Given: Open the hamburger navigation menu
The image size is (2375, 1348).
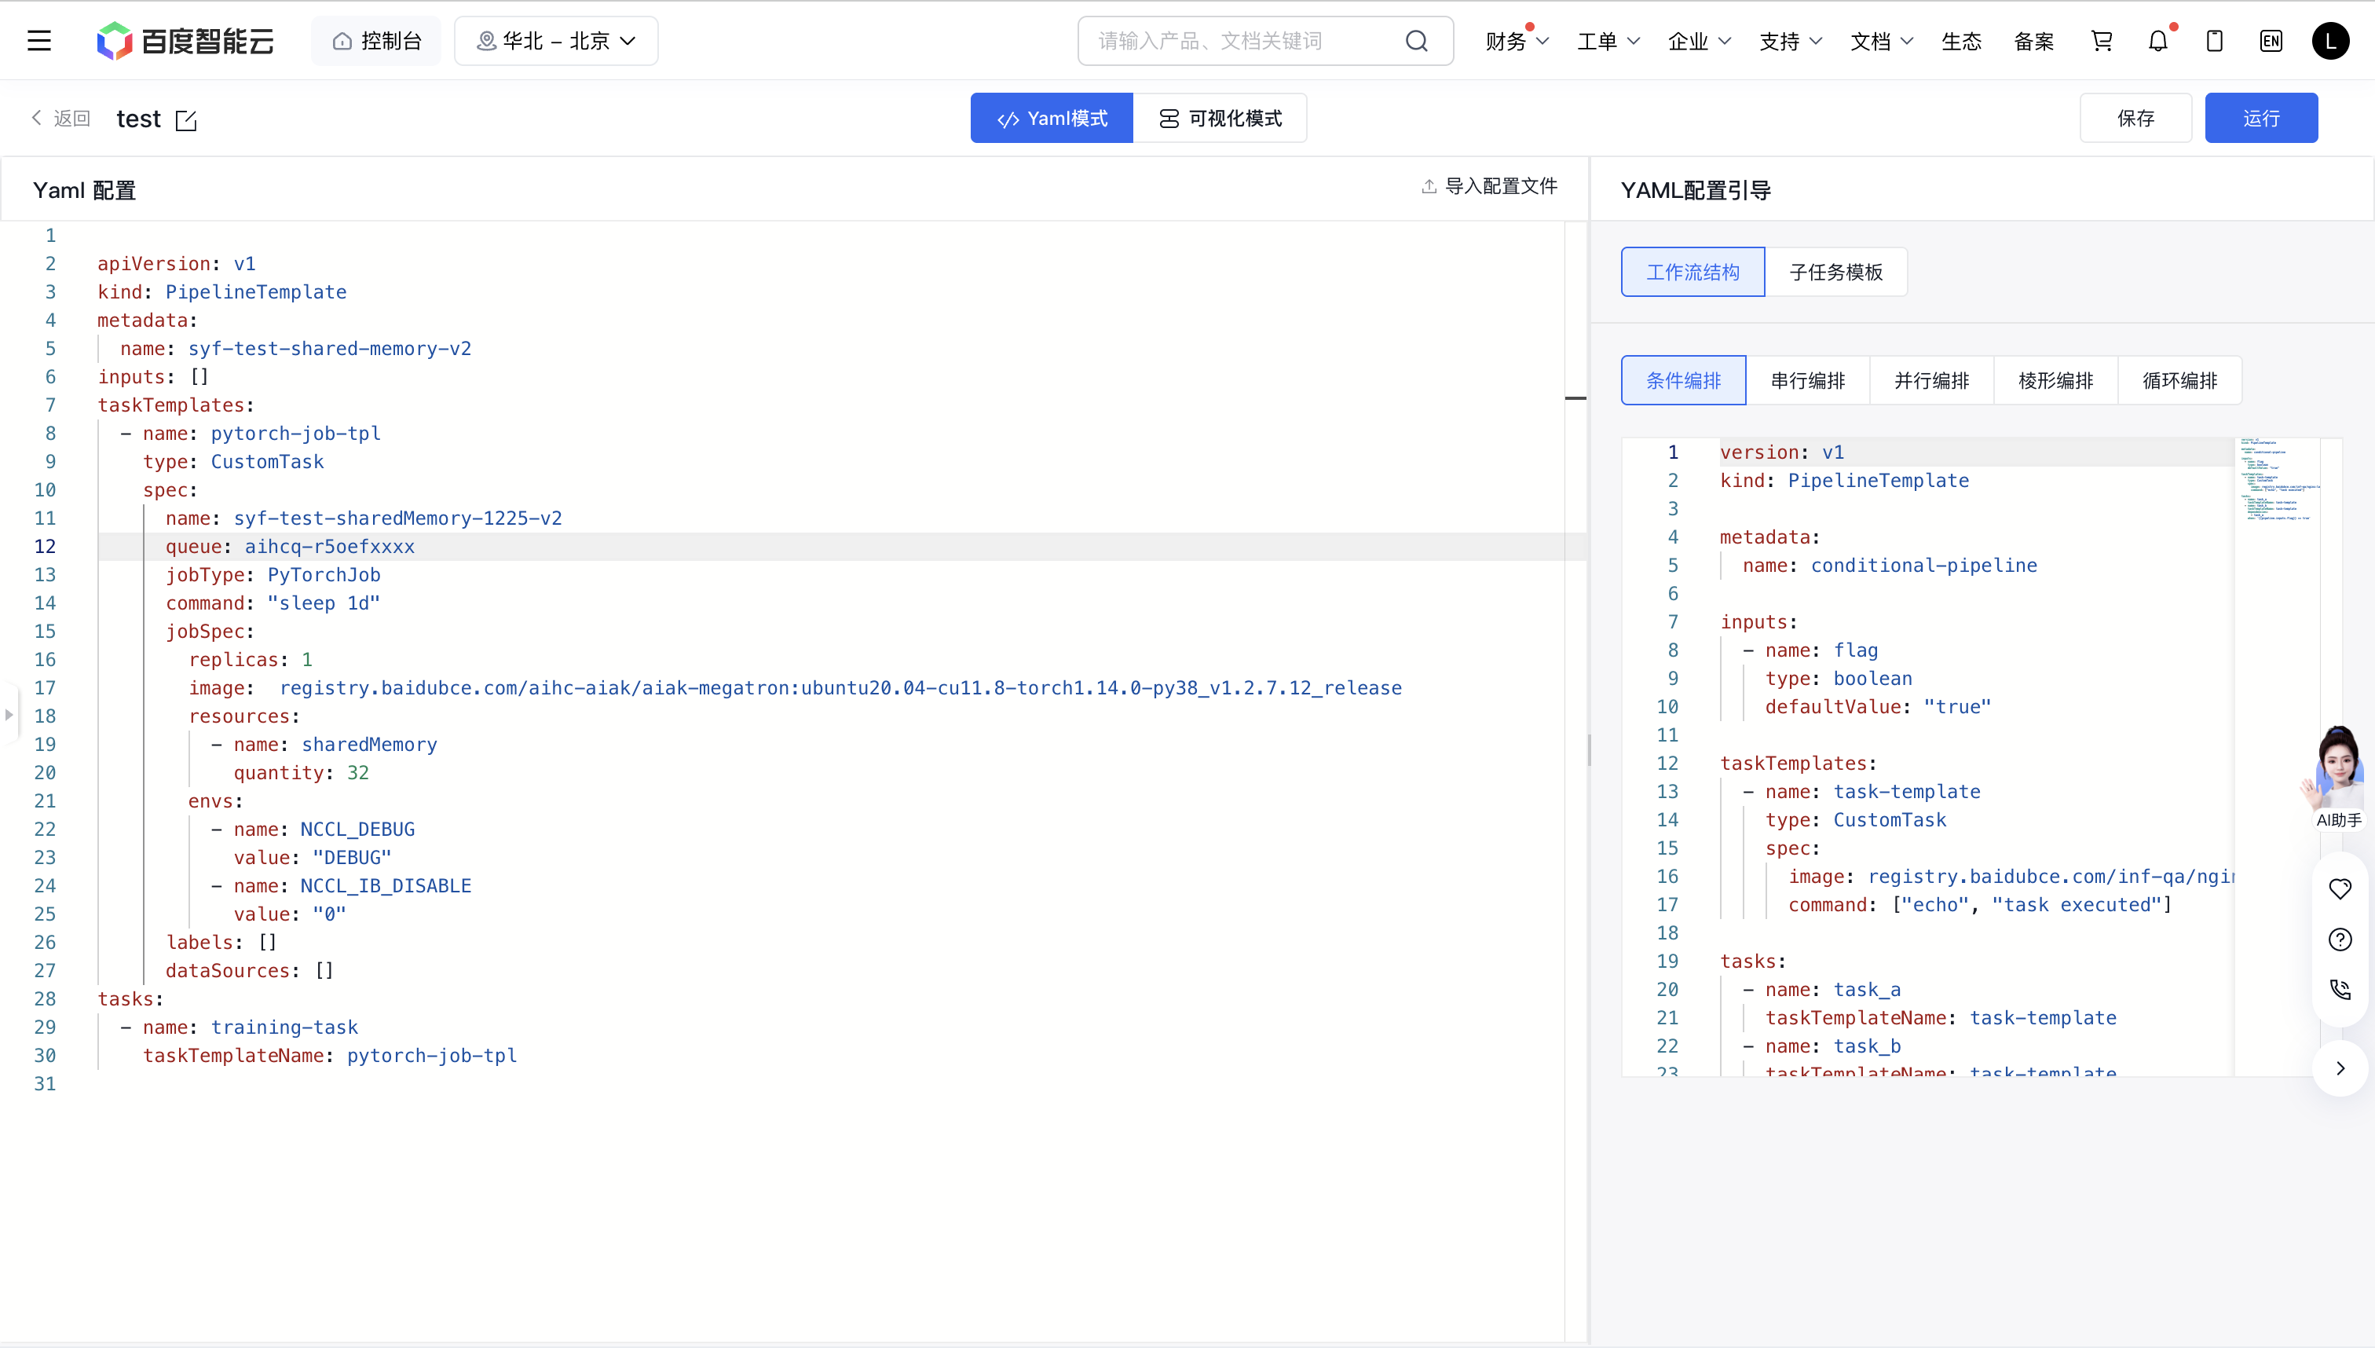Looking at the screenshot, I should pyautogui.click(x=38, y=41).
